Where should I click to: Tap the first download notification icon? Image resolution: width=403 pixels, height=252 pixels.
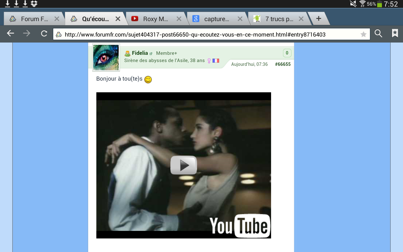[8, 4]
